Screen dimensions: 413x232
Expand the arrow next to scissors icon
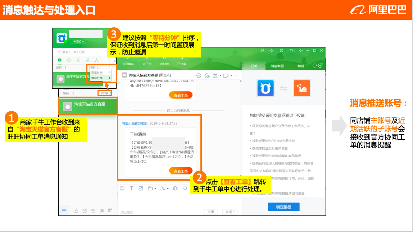(168, 189)
